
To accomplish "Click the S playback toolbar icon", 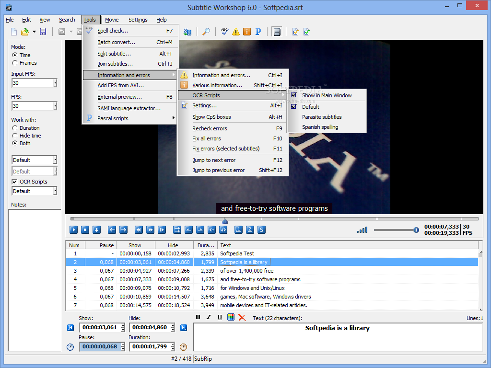I will pos(261,230).
